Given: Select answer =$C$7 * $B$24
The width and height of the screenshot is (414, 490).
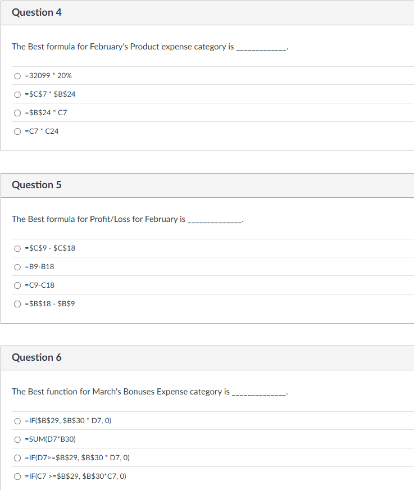Looking at the screenshot, I should point(17,94).
